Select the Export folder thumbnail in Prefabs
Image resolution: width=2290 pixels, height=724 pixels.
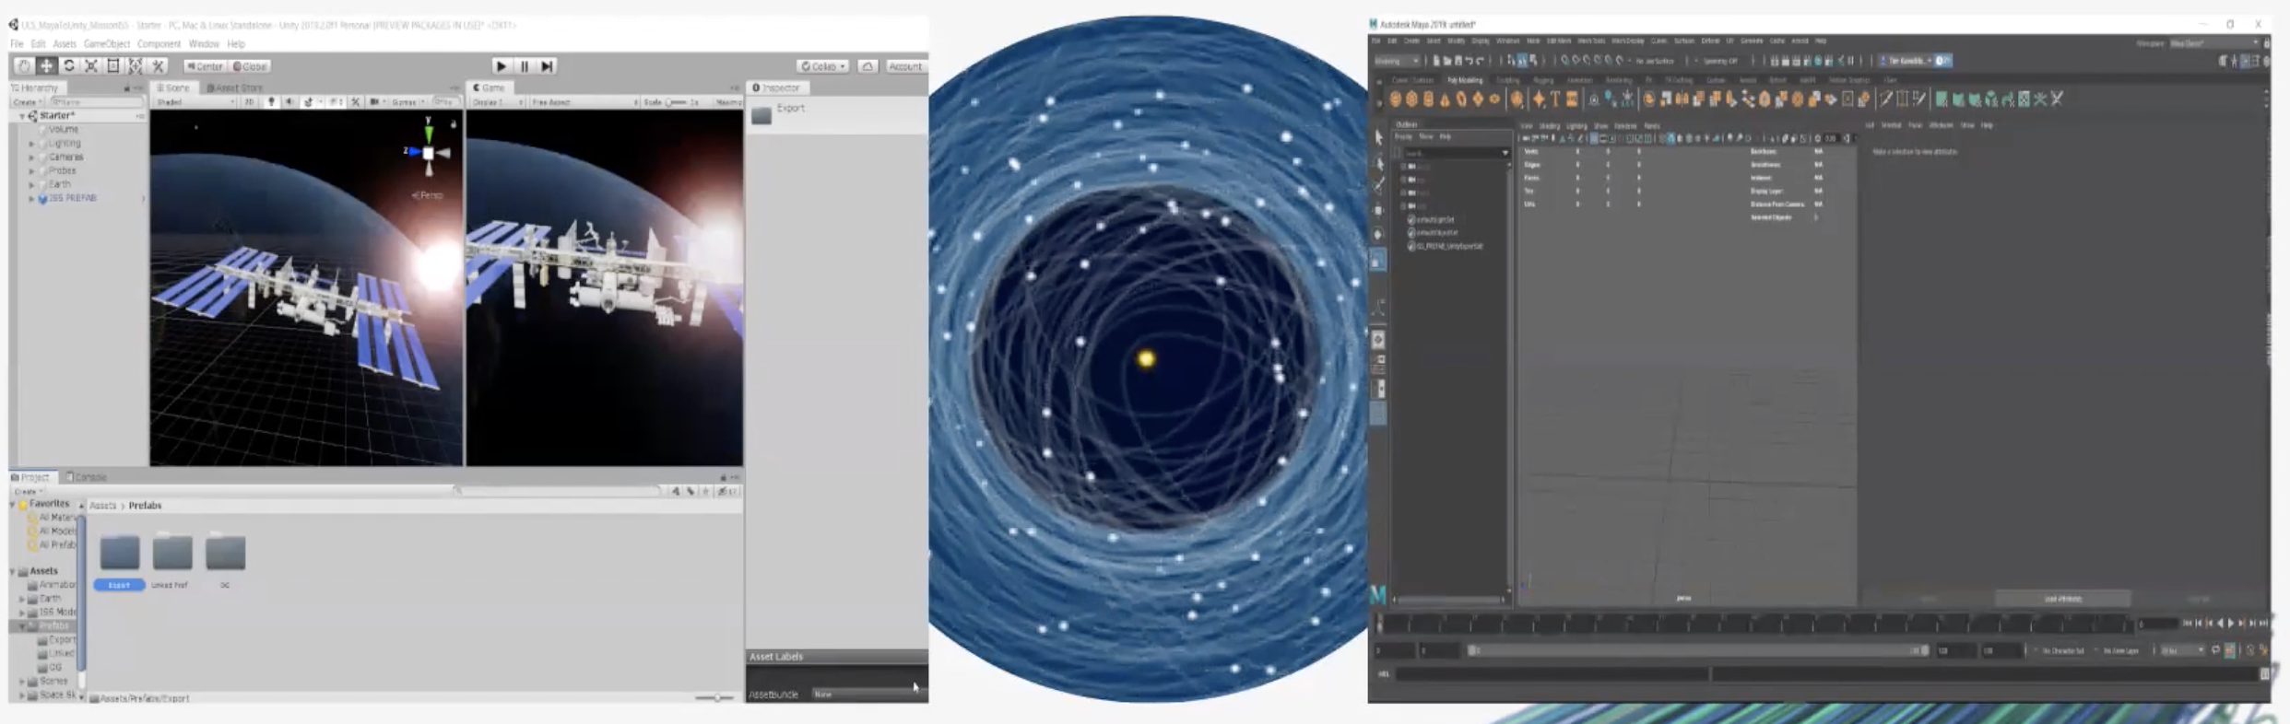pos(120,554)
